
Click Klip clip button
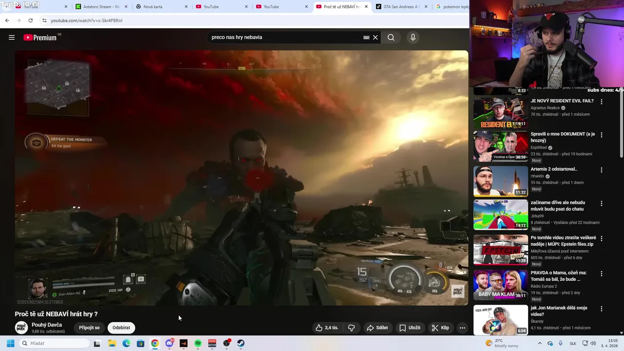click(x=440, y=328)
